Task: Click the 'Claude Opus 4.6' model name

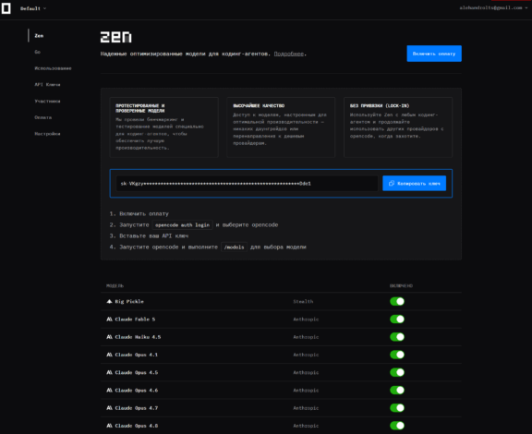Action: pos(136,391)
